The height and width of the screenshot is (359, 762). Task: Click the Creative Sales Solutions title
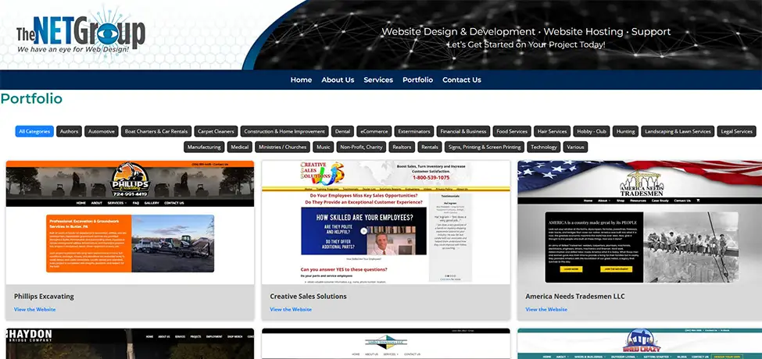coord(308,297)
